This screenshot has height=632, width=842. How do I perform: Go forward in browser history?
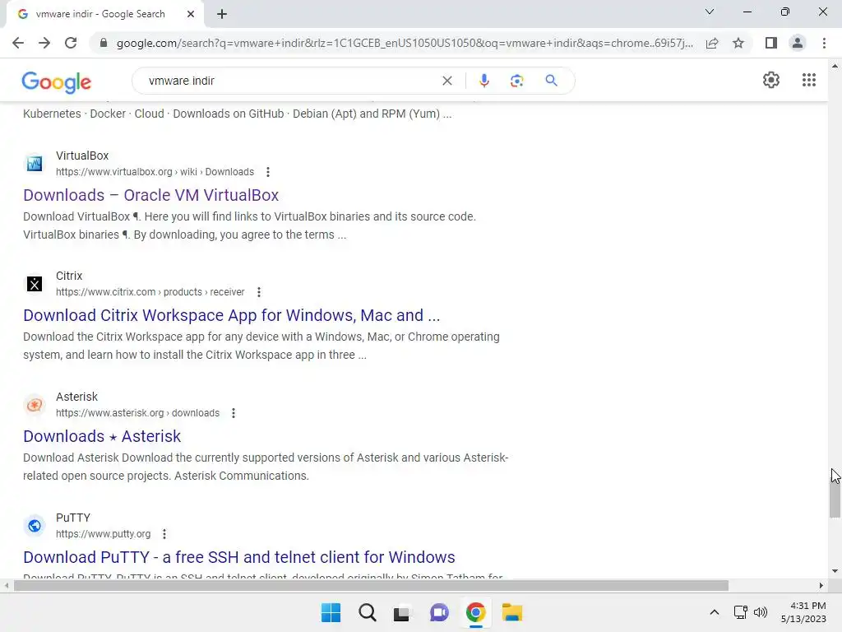(44, 43)
